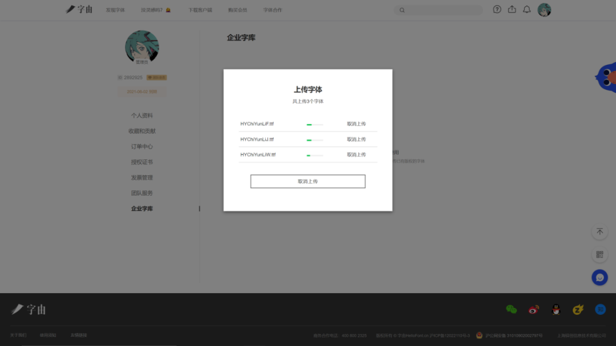Open the blue customer chat bubble
The height and width of the screenshot is (346, 616).
[599, 277]
